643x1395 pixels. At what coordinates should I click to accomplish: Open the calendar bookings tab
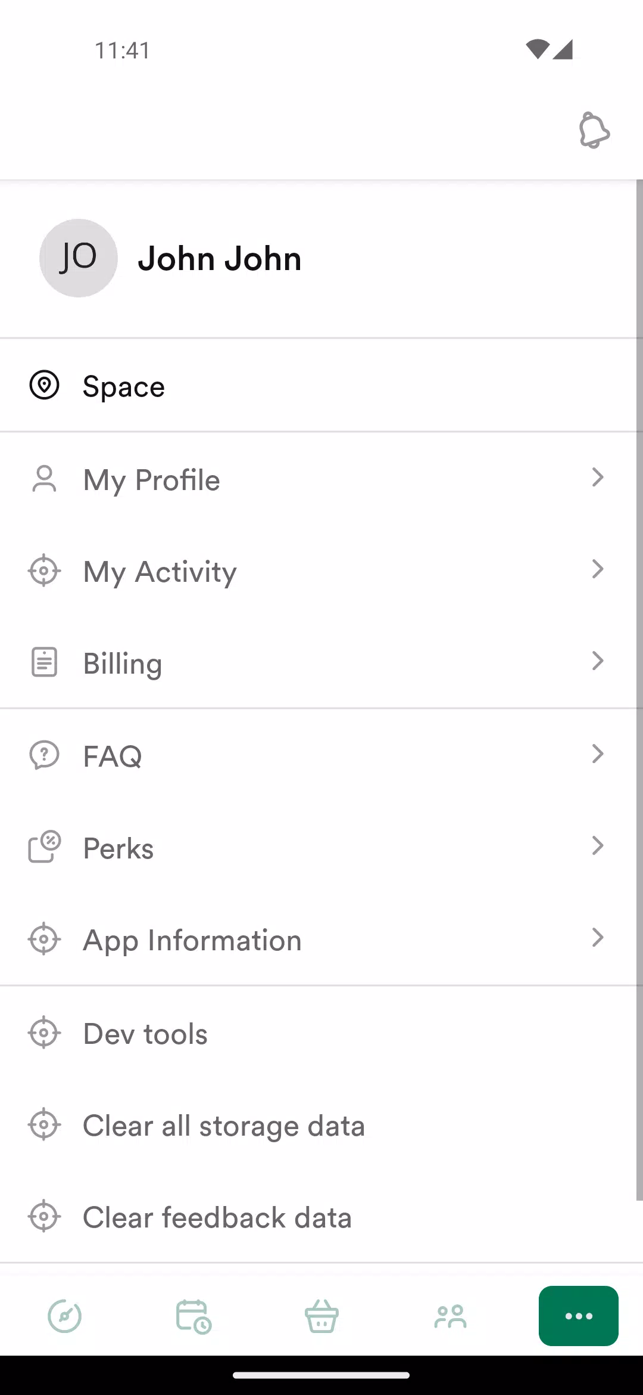pos(193,1316)
